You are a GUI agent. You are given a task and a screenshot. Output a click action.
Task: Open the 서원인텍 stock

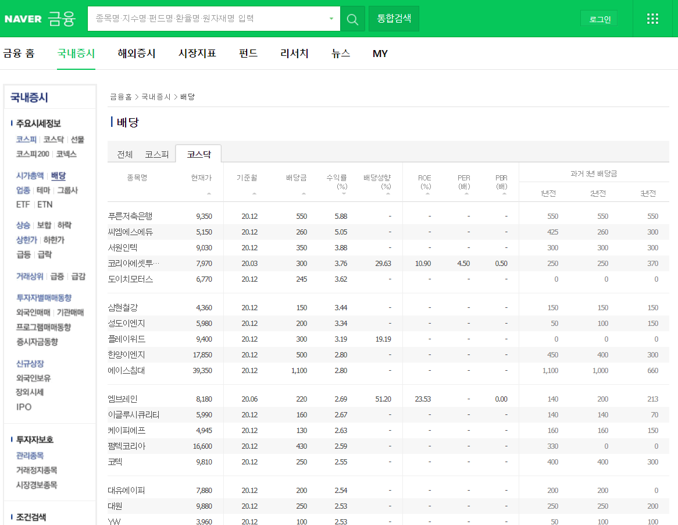pyautogui.click(x=123, y=247)
